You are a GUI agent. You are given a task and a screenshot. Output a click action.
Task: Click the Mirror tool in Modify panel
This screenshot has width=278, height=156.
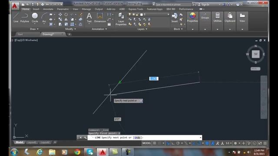(66, 19)
